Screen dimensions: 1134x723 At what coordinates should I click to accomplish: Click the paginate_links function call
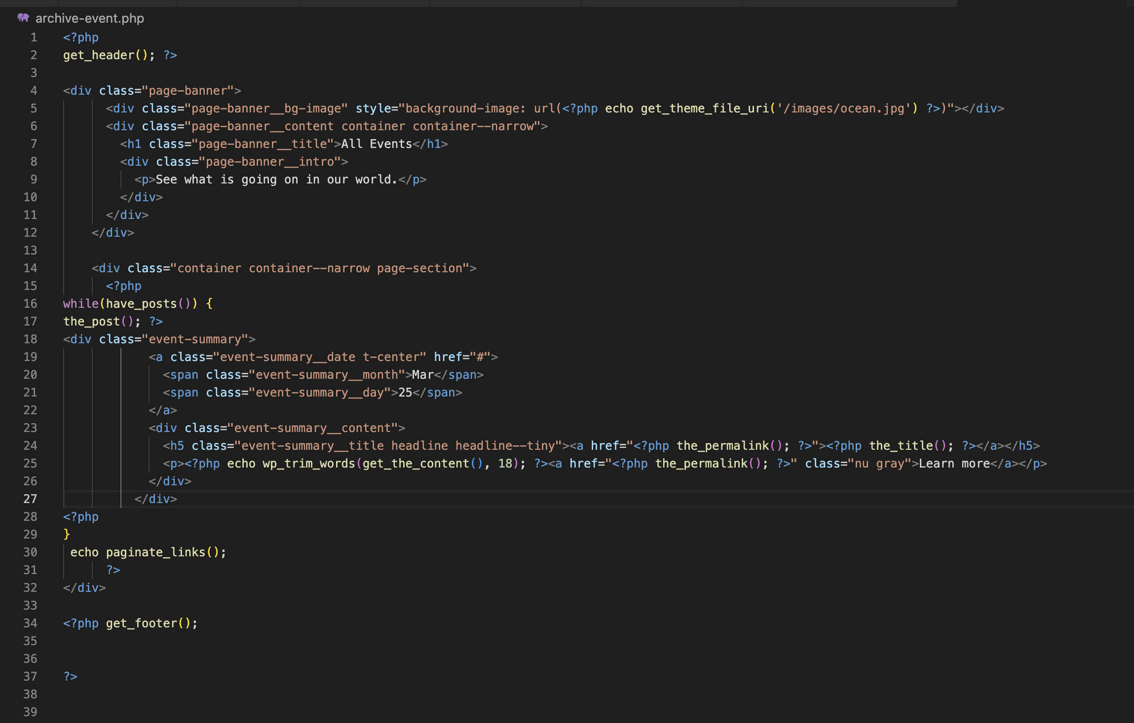click(x=155, y=552)
